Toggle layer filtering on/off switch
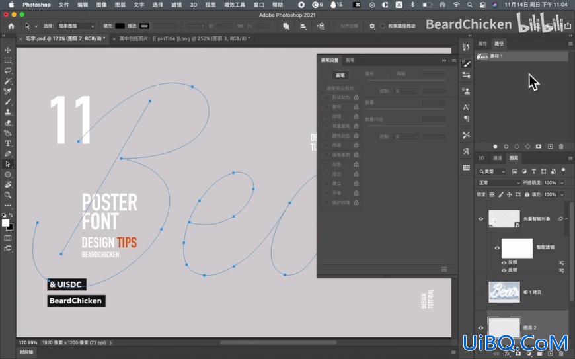This screenshot has width=575, height=359. (x=564, y=170)
